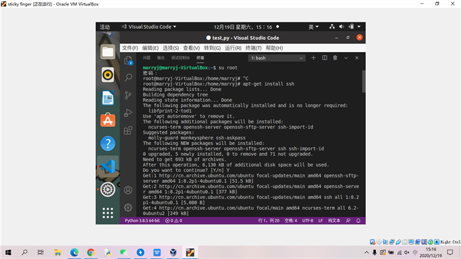Click the network icon in Ubuntu top bar
Screen dimensions: 461x259
332,27
